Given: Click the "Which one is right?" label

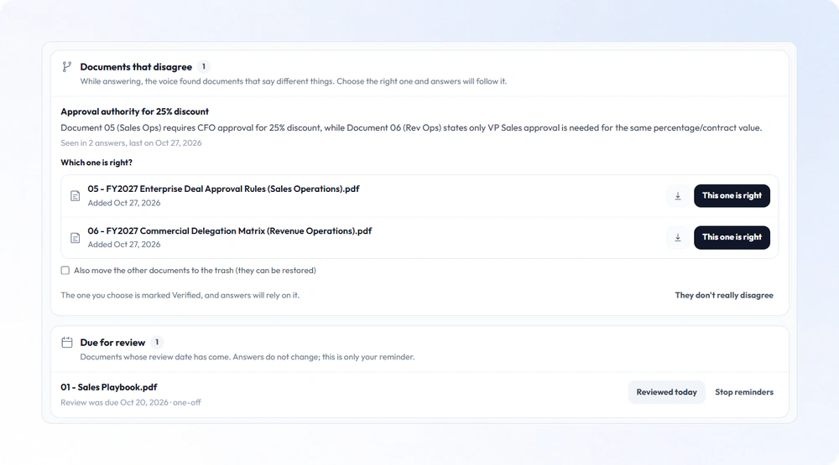Looking at the screenshot, I should click(96, 163).
